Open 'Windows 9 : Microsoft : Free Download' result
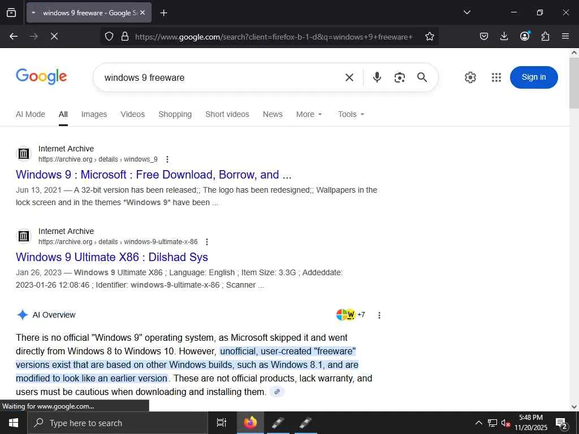Image resolution: width=579 pixels, height=434 pixels. [x=154, y=175]
